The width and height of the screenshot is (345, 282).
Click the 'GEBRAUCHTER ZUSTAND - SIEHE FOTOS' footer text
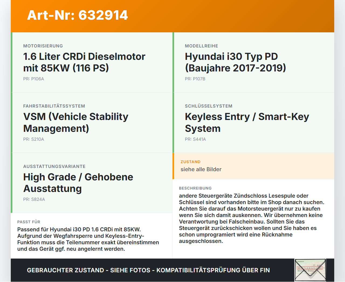(x=148, y=270)
